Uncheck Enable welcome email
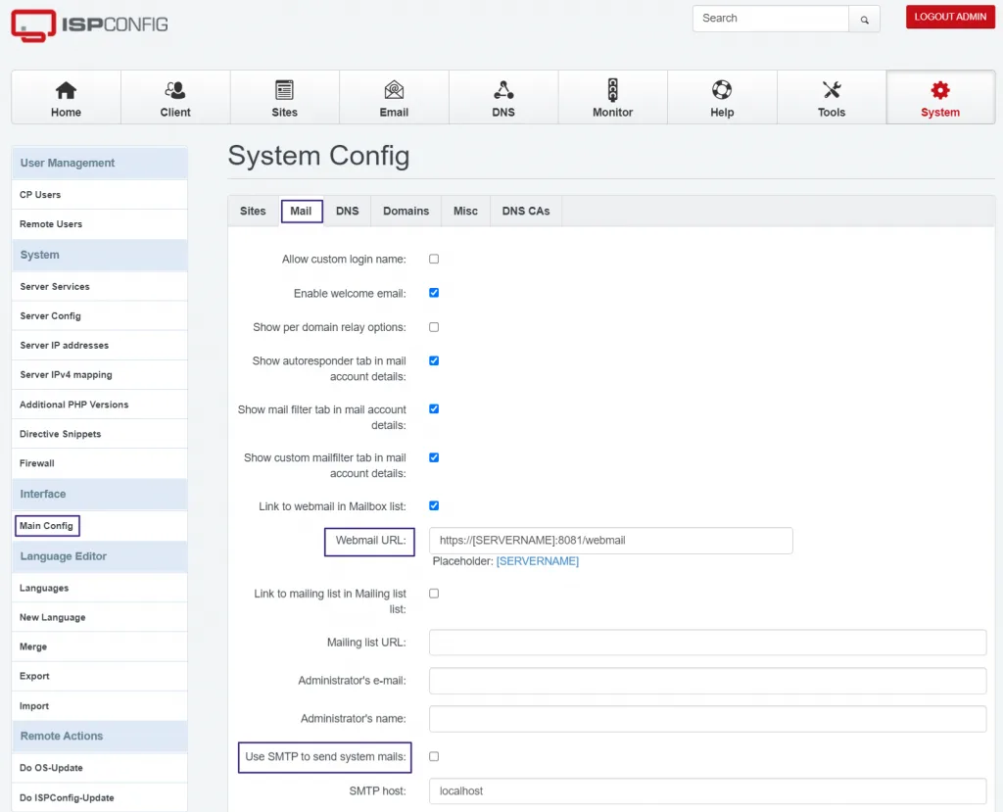The width and height of the screenshot is (1003, 812). pyautogui.click(x=434, y=293)
